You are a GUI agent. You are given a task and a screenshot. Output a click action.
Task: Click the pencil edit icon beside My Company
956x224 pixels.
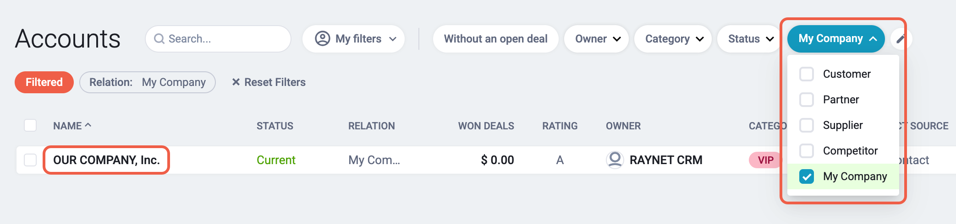tap(900, 39)
